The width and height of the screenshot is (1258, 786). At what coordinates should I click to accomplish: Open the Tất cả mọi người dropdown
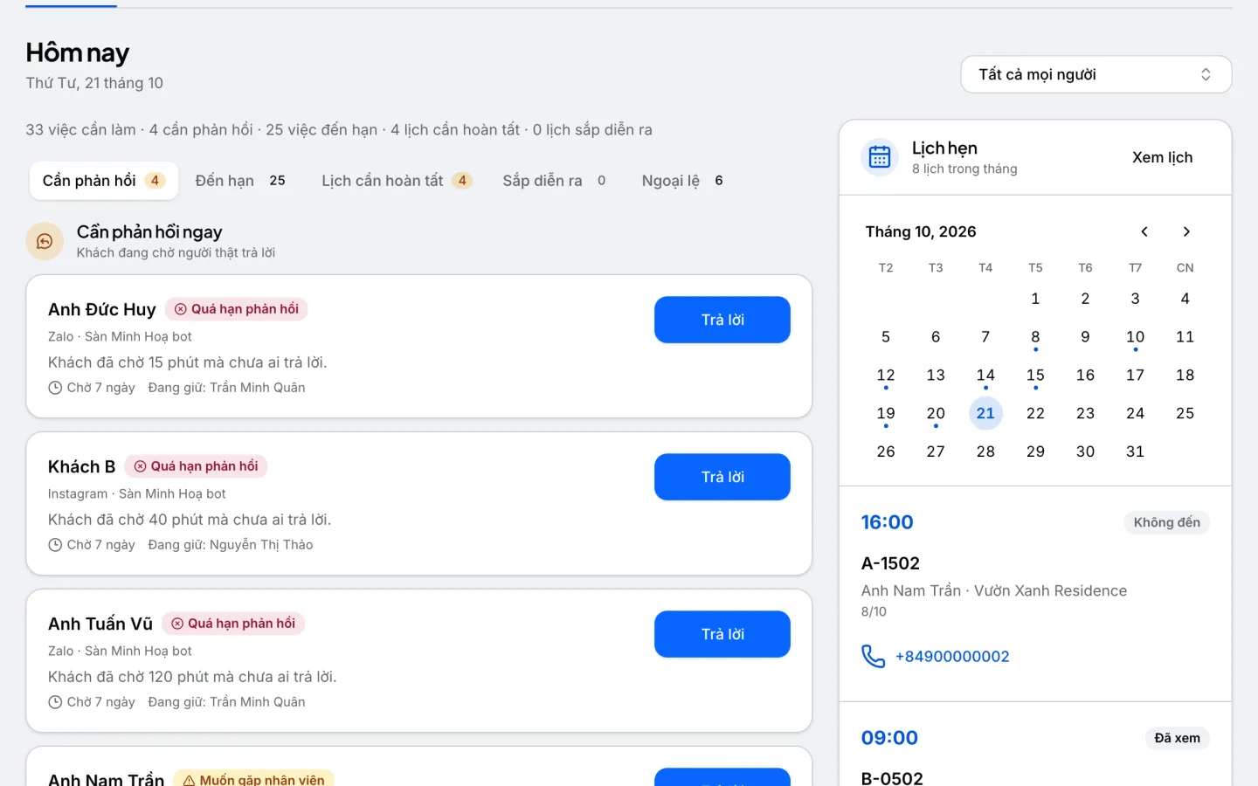coord(1096,74)
